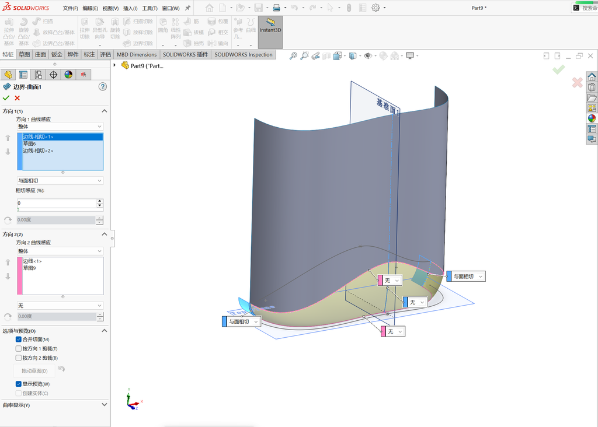Open the 文件(F) menu
This screenshot has width=598, height=427.
(70, 8)
